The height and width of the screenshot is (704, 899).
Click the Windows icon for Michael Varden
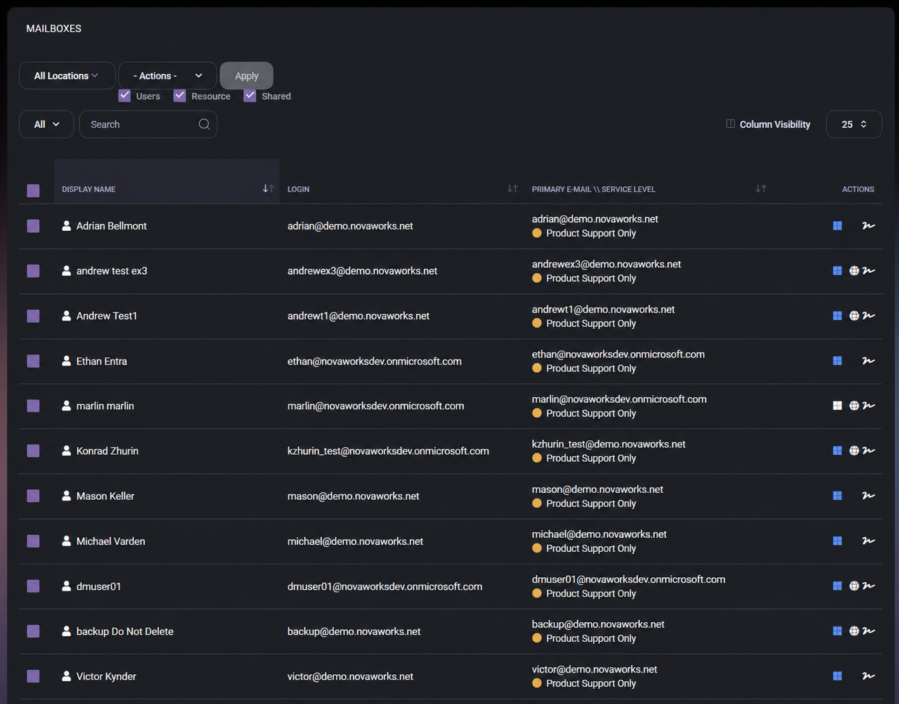pos(837,541)
